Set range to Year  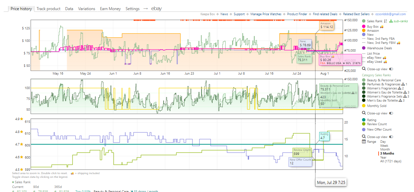384,158
